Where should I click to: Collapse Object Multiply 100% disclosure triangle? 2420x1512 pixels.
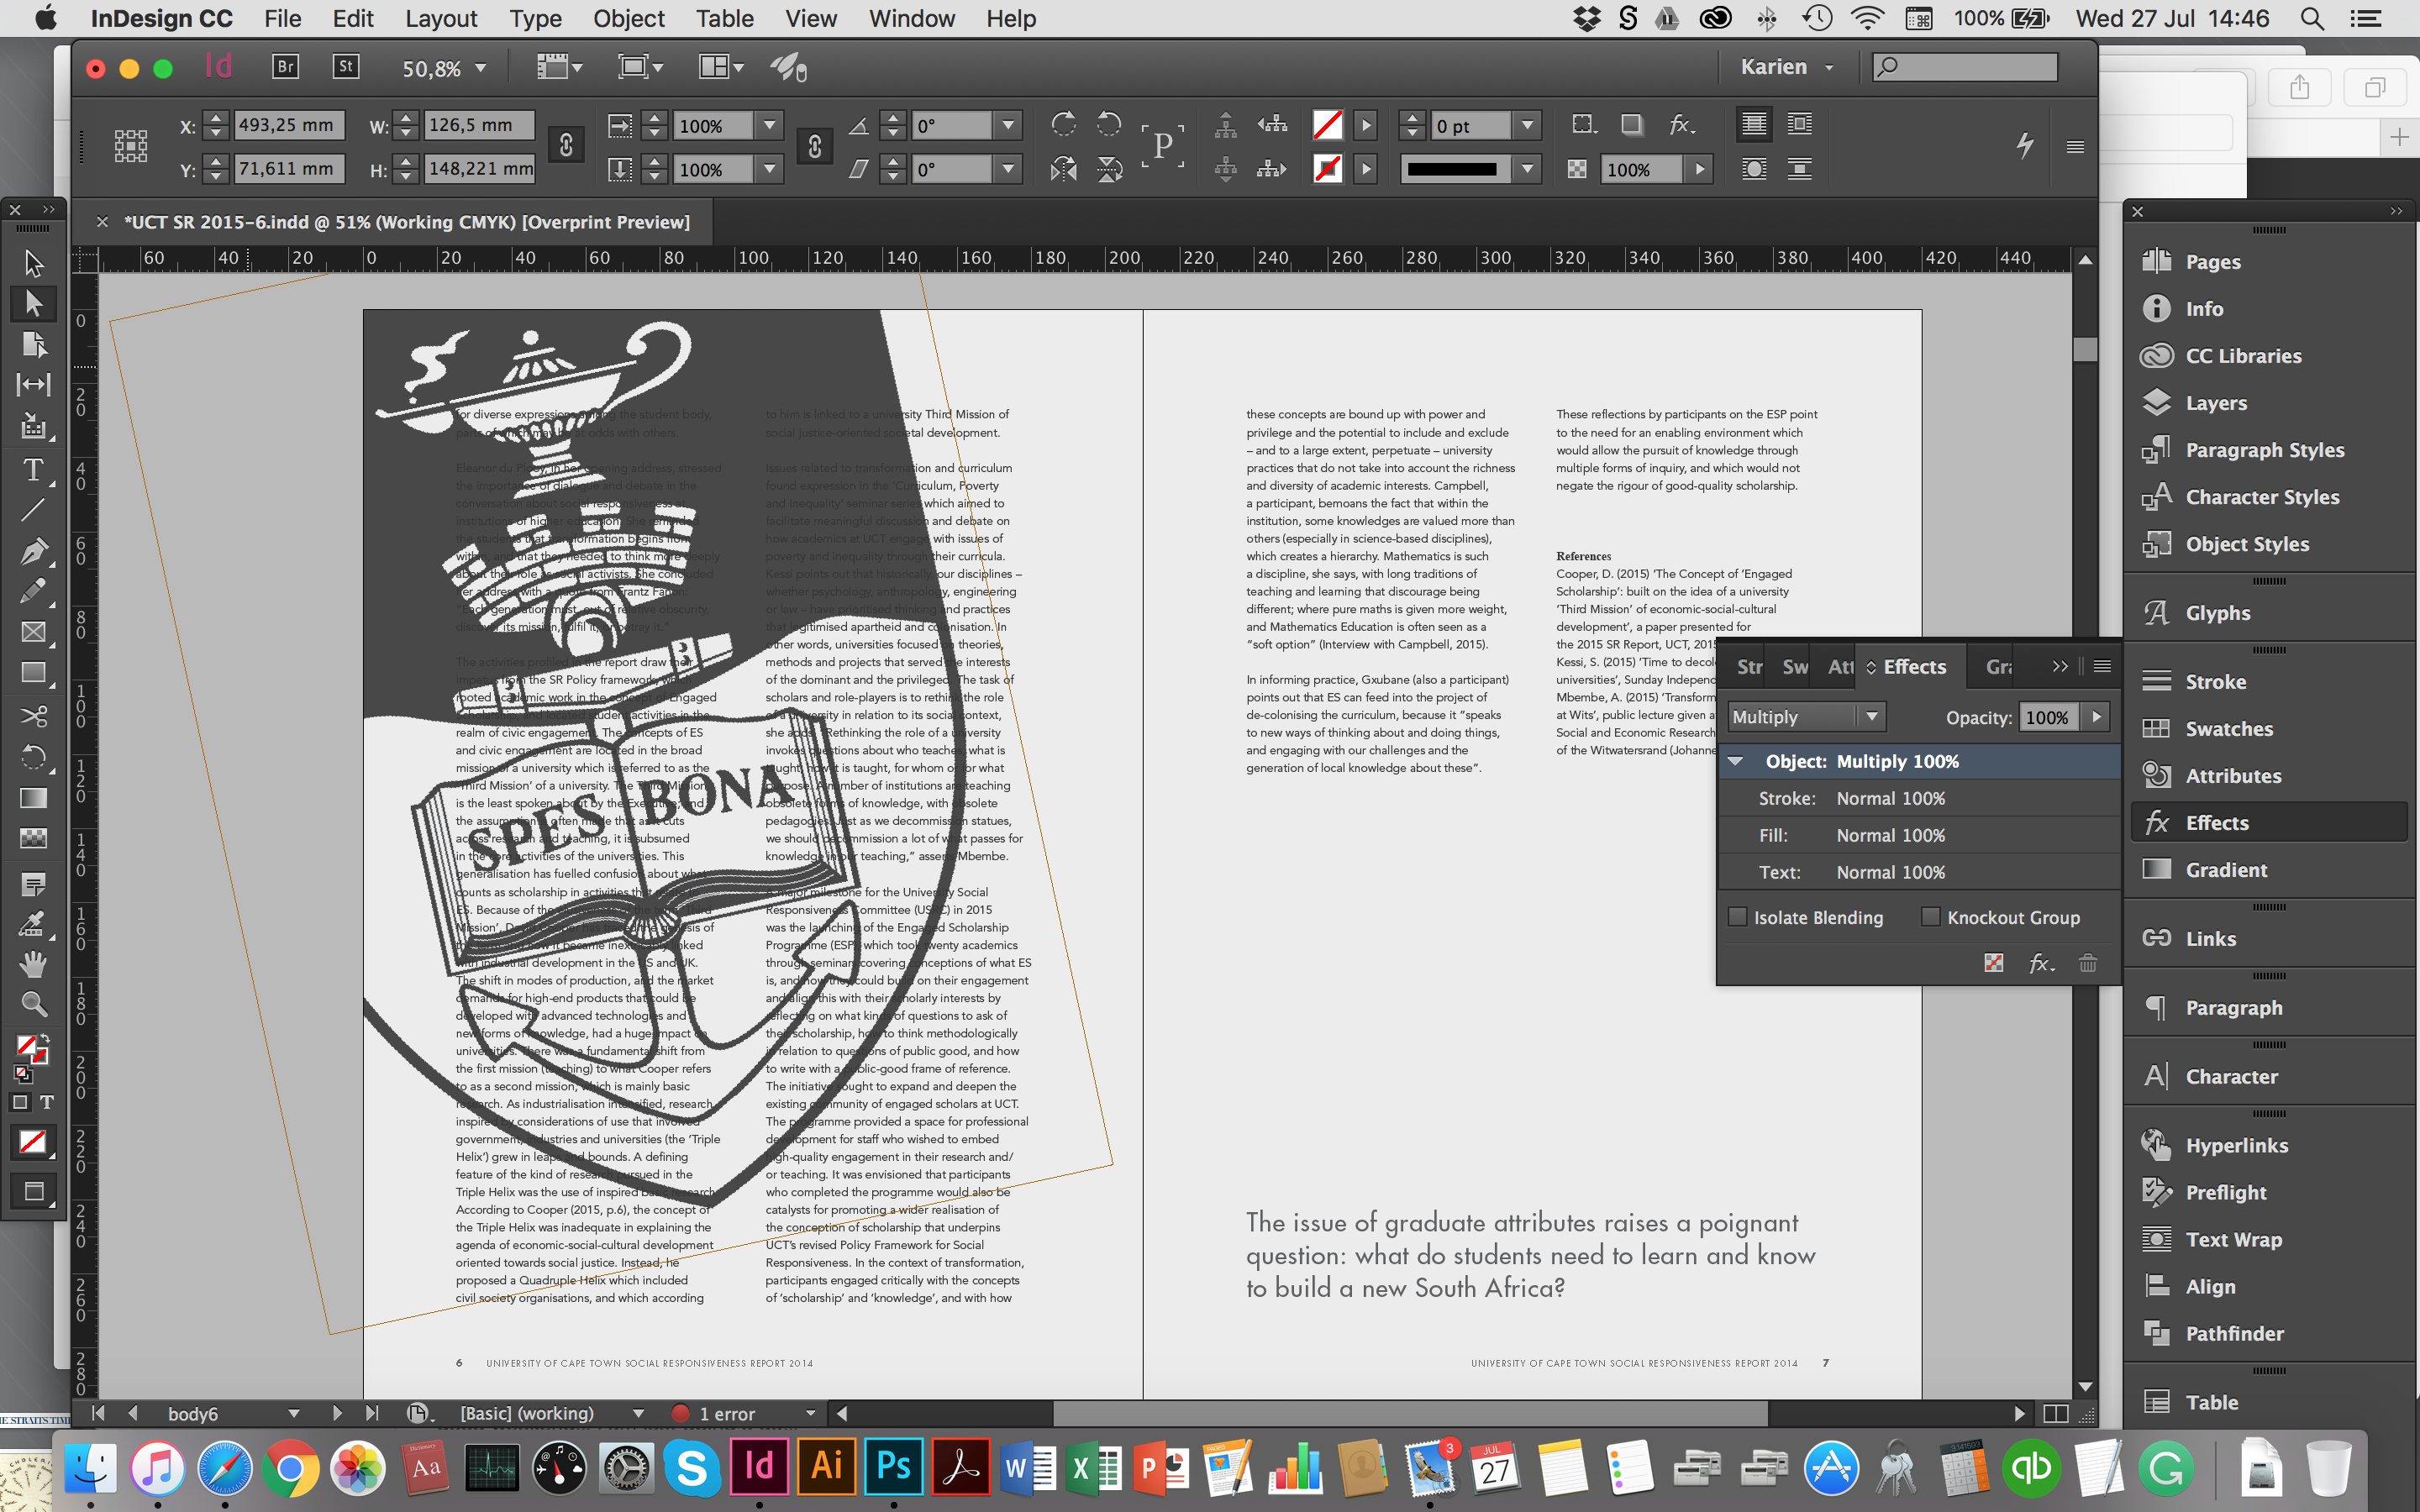tap(1736, 761)
